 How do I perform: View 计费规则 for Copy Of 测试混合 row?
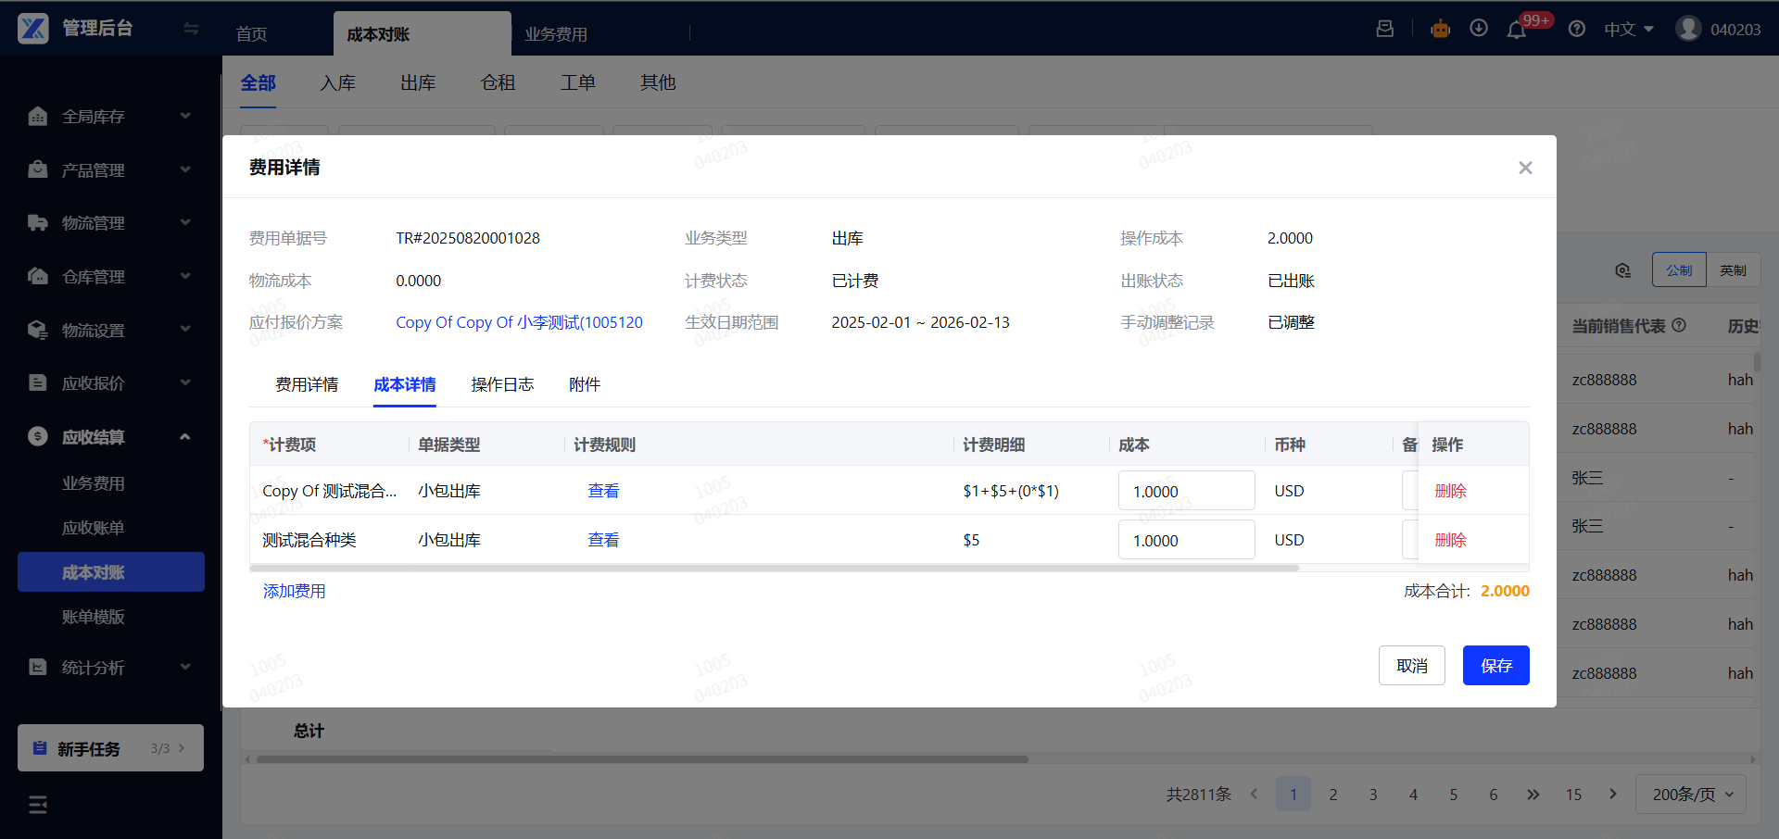(604, 491)
